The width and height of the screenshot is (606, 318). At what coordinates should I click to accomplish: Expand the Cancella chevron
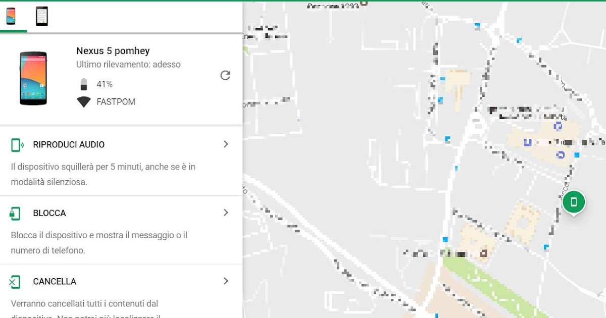click(226, 281)
